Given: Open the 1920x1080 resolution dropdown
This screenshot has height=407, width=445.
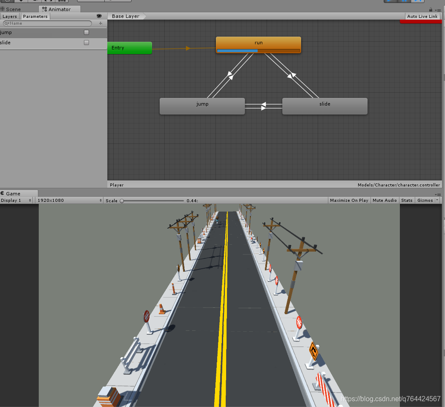Looking at the screenshot, I should pyautogui.click(x=69, y=201).
